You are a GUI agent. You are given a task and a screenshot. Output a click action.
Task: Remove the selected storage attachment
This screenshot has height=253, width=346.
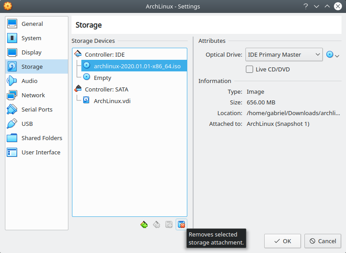(x=181, y=224)
